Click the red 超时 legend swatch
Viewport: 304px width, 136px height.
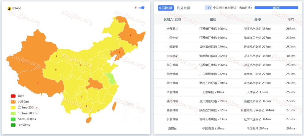click(x=13, y=96)
